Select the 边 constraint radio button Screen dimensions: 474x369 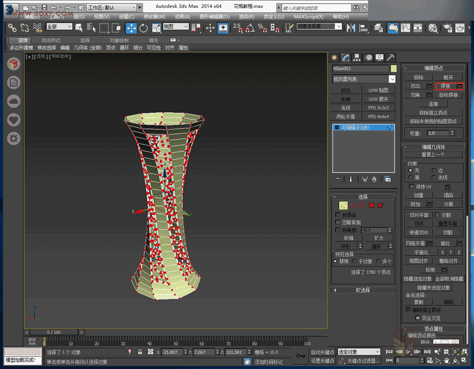434,170
